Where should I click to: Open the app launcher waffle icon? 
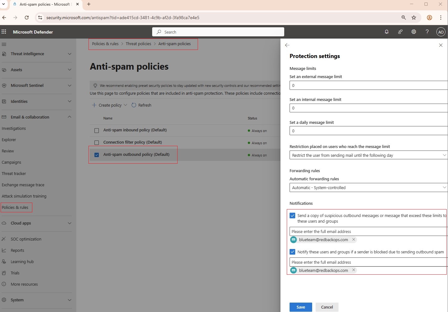4,32
